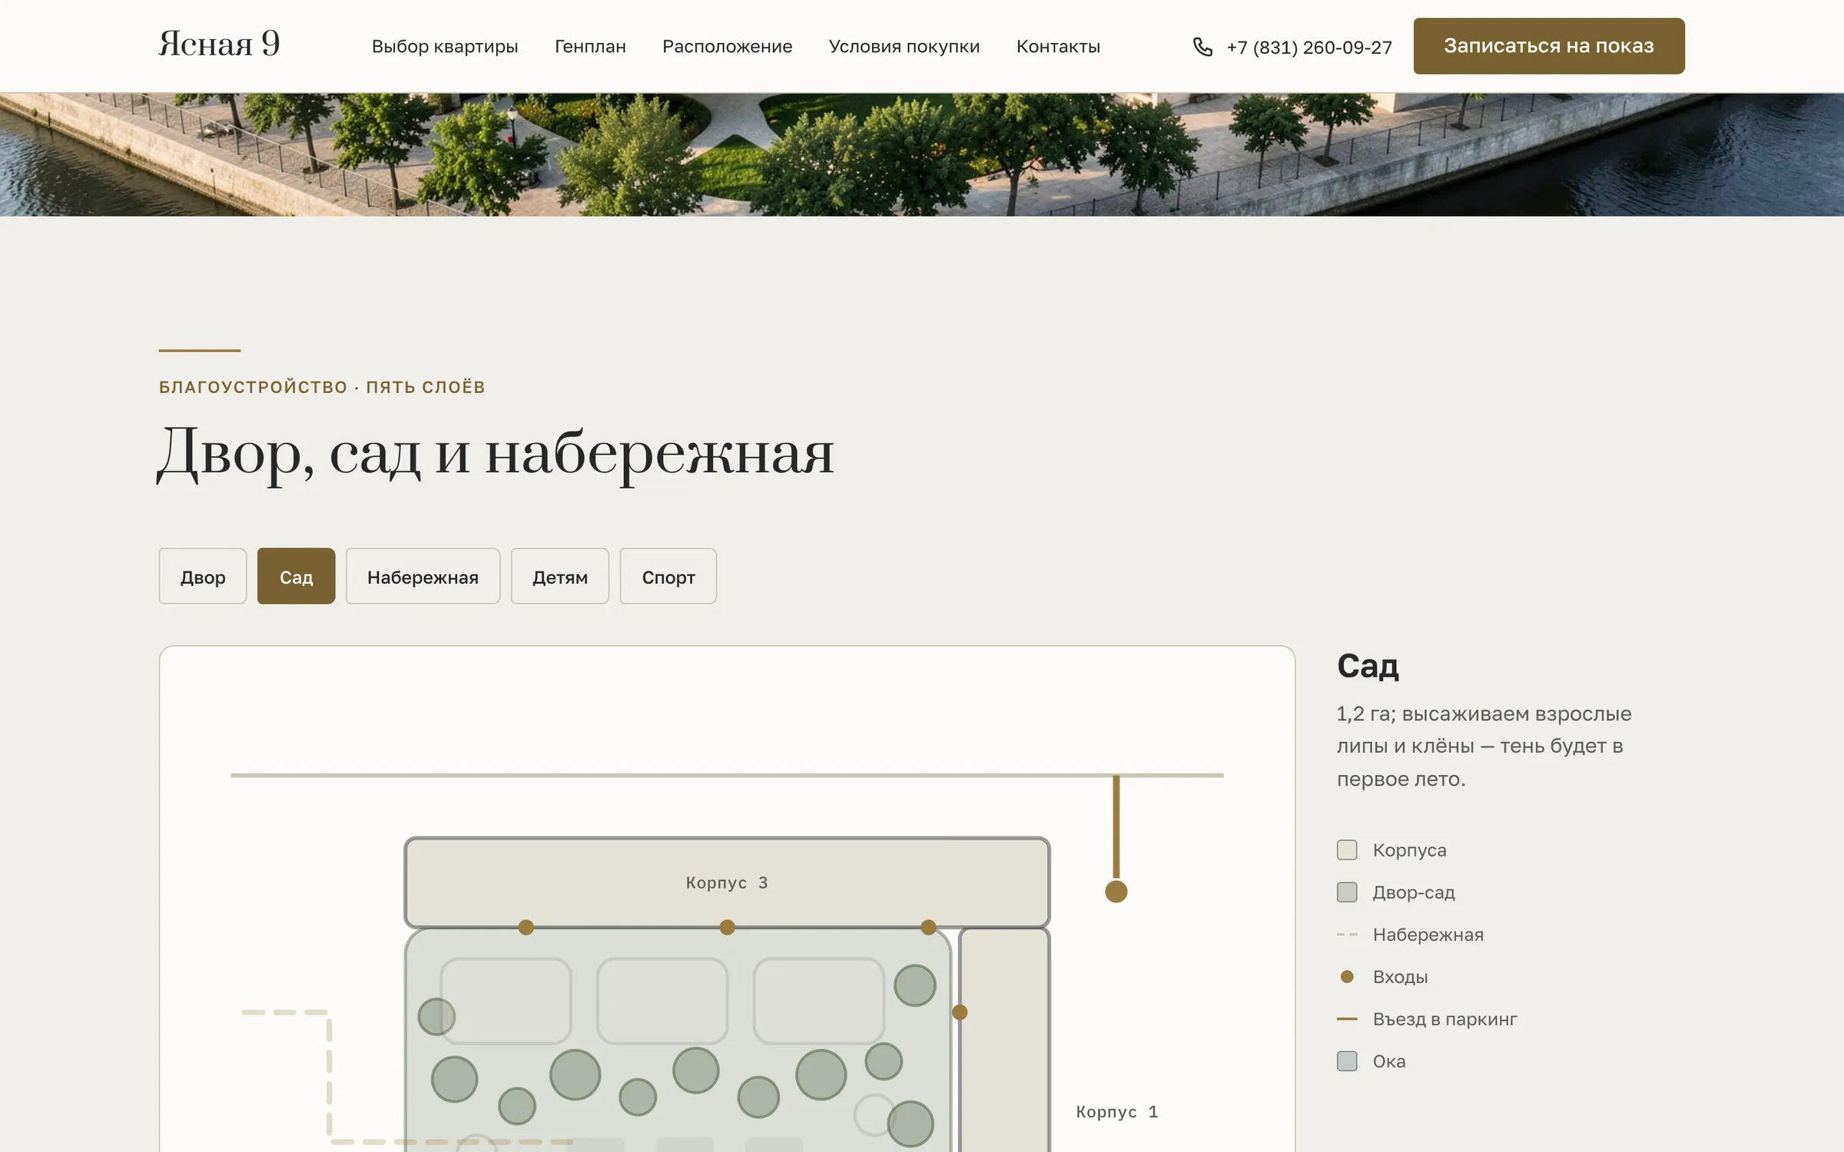Screen dimensions: 1844x1152
Task: Open the Спорт tab
Action: pos(668,576)
